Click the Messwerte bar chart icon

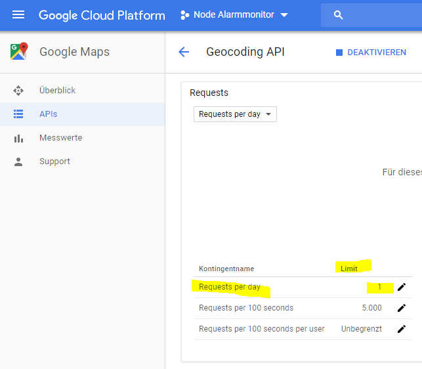(18, 138)
